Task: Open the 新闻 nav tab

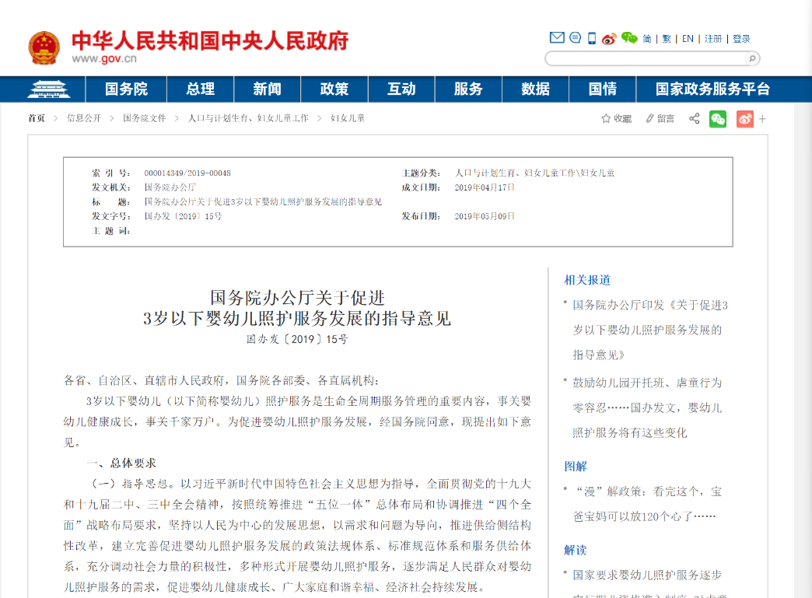Action: pos(268,89)
